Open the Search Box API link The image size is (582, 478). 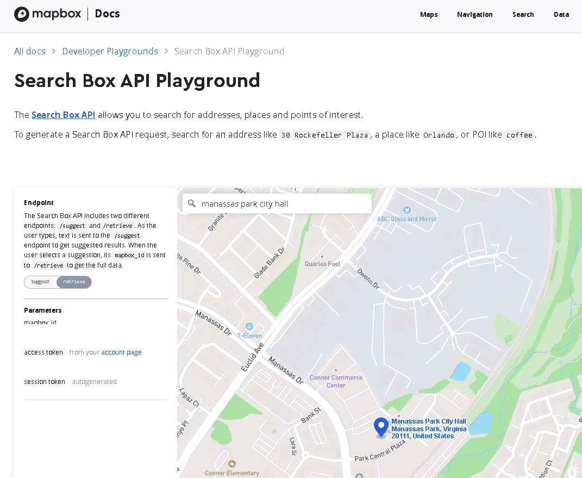[64, 115]
